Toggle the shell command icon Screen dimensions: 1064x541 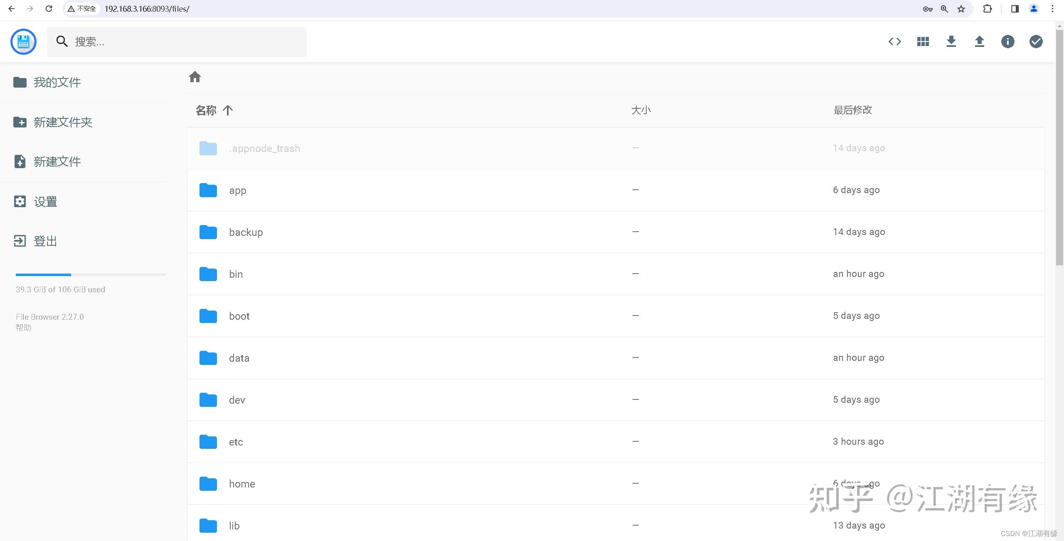pyautogui.click(x=894, y=42)
